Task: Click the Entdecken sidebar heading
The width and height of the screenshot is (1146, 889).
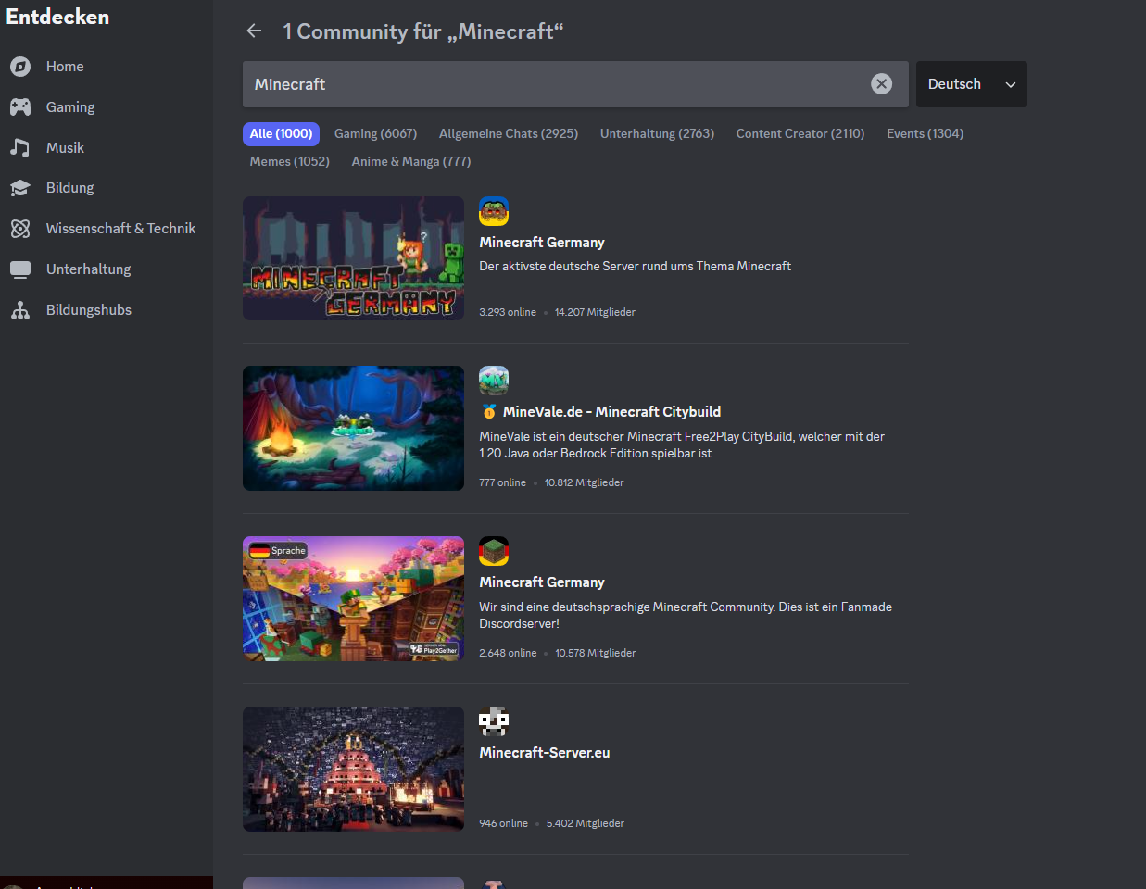Action: tap(57, 17)
